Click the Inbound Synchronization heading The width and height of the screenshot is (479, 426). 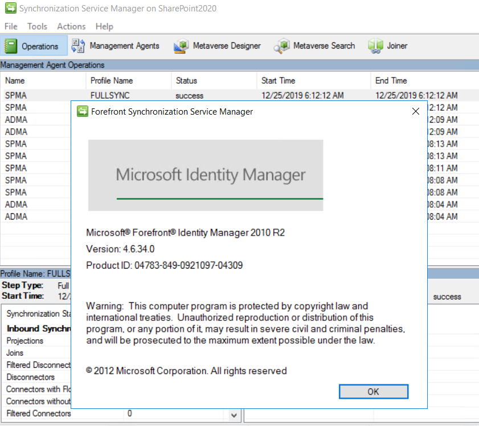tap(39, 328)
